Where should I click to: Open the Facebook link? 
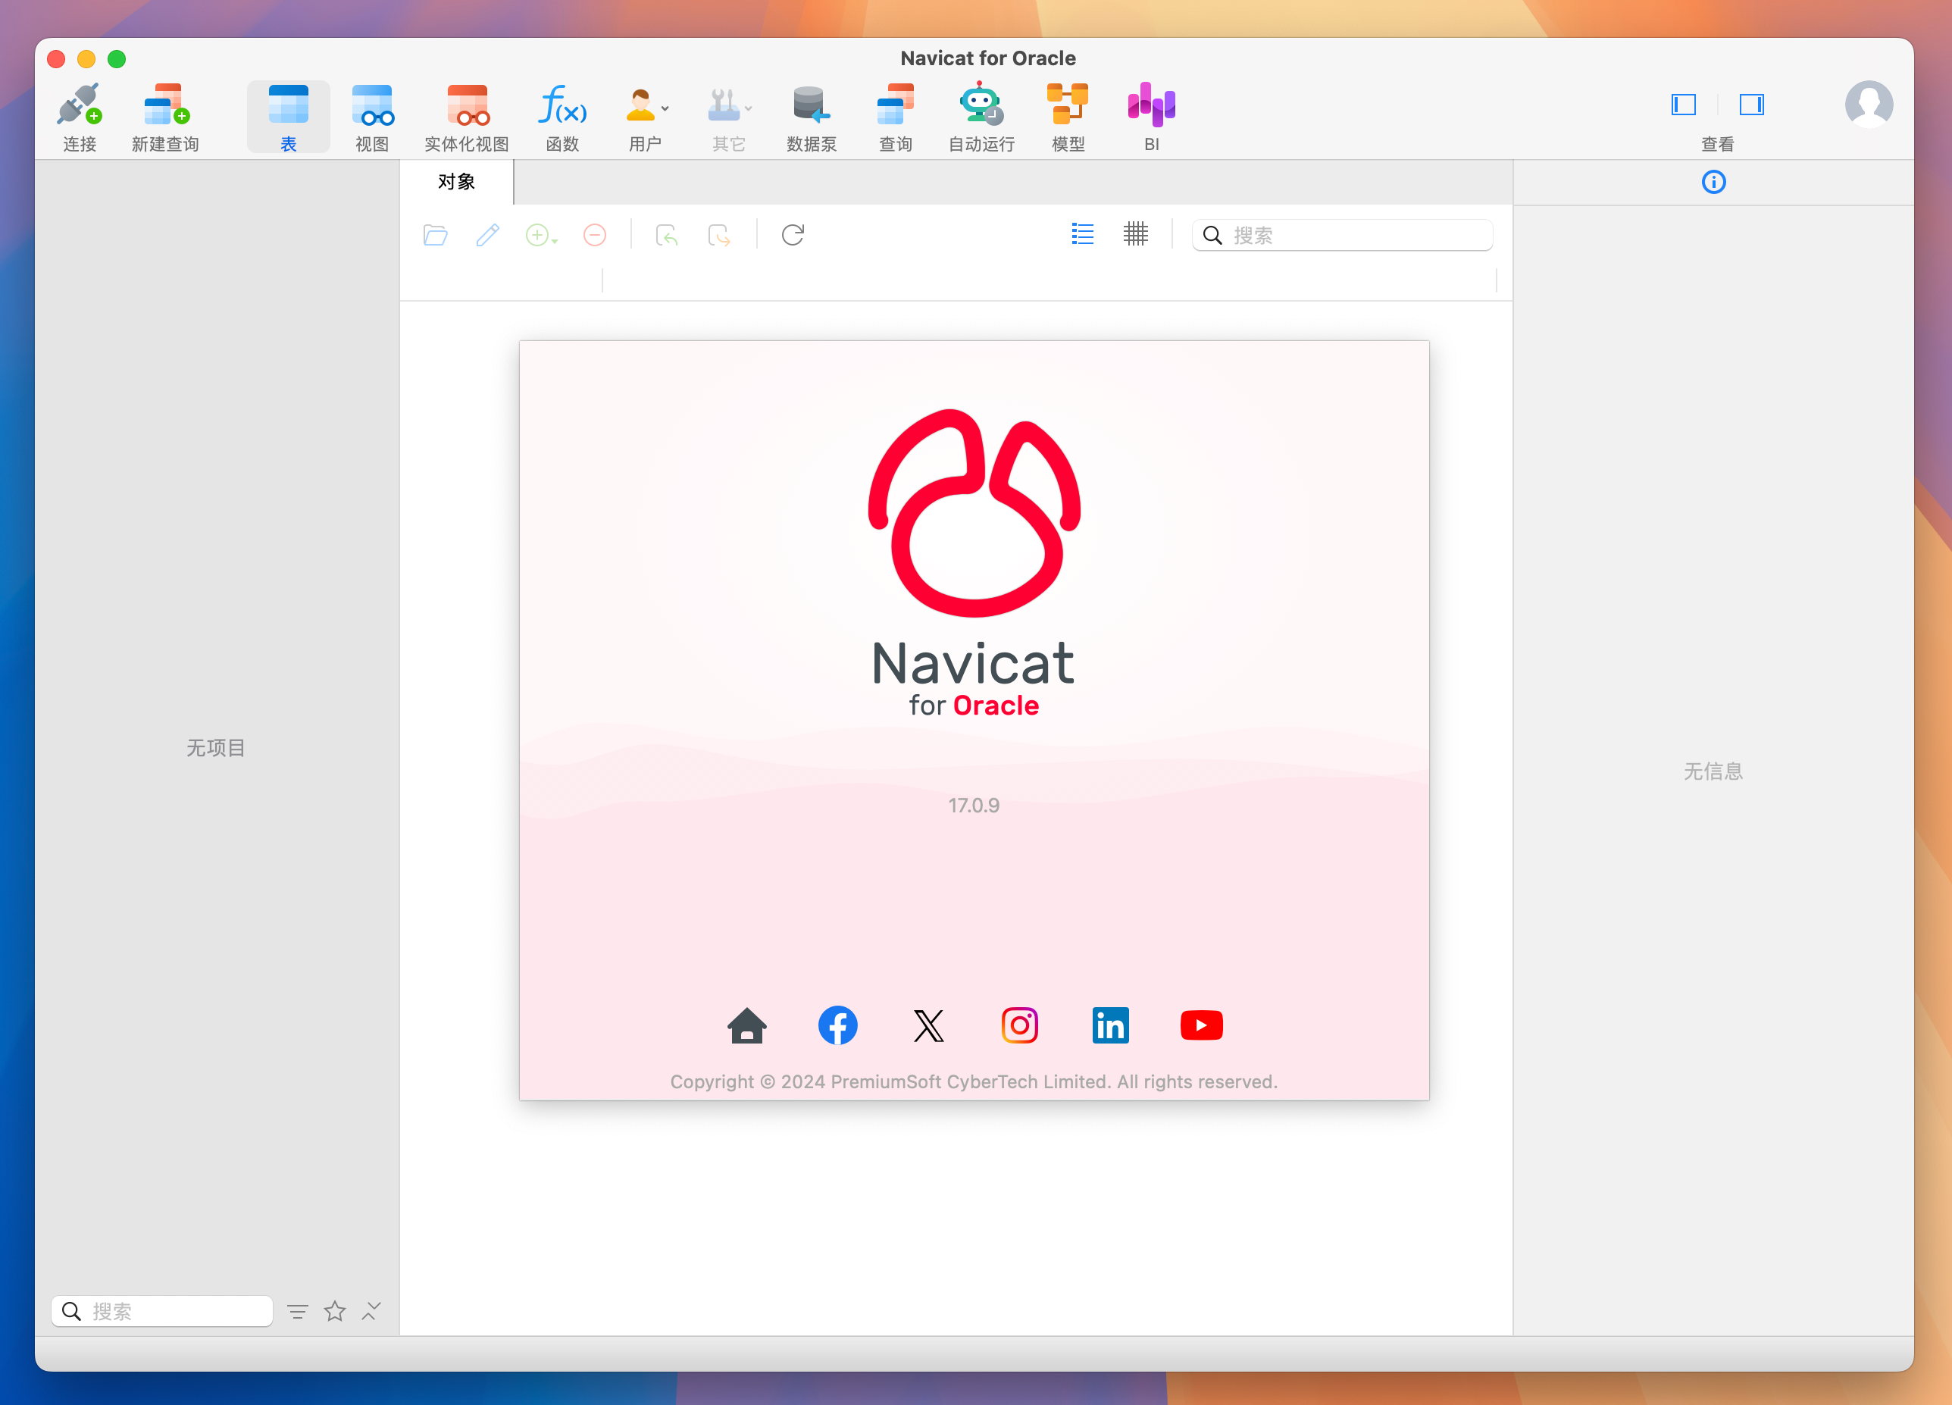pos(837,1025)
